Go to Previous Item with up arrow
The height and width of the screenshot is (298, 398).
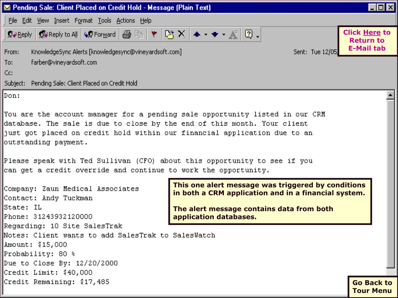[197, 34]
